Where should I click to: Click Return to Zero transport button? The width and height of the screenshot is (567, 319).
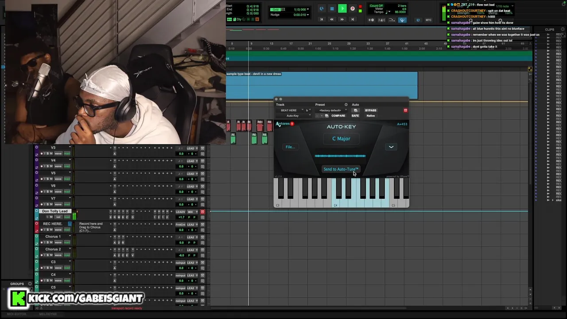(322, 19)
